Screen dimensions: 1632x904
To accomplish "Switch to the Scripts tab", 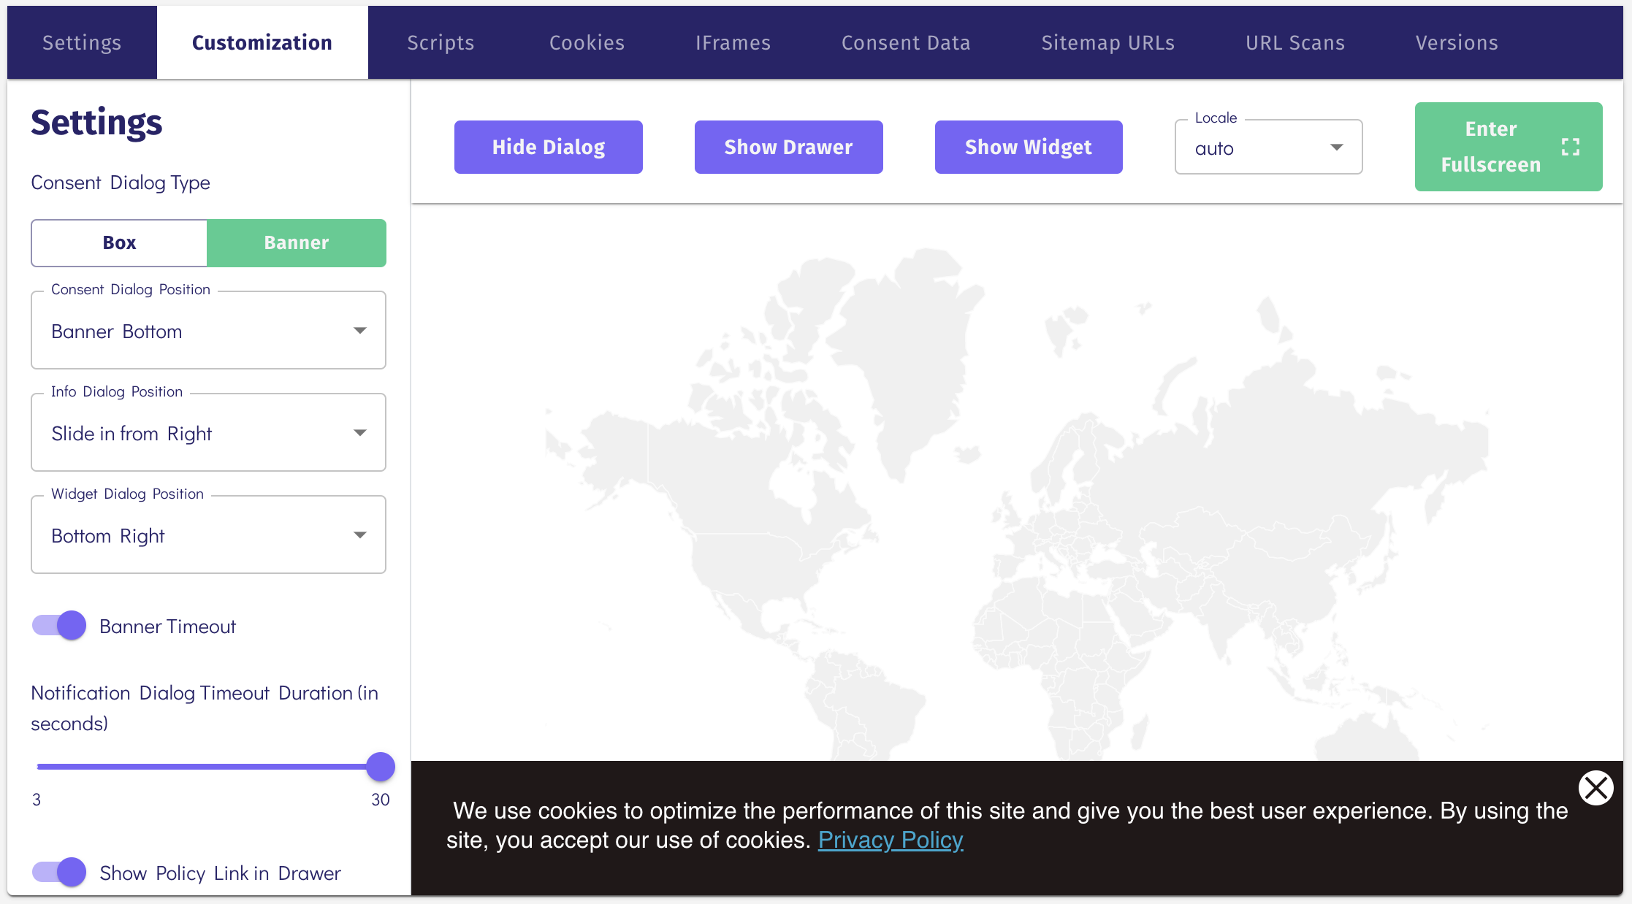I will point(441,43).
